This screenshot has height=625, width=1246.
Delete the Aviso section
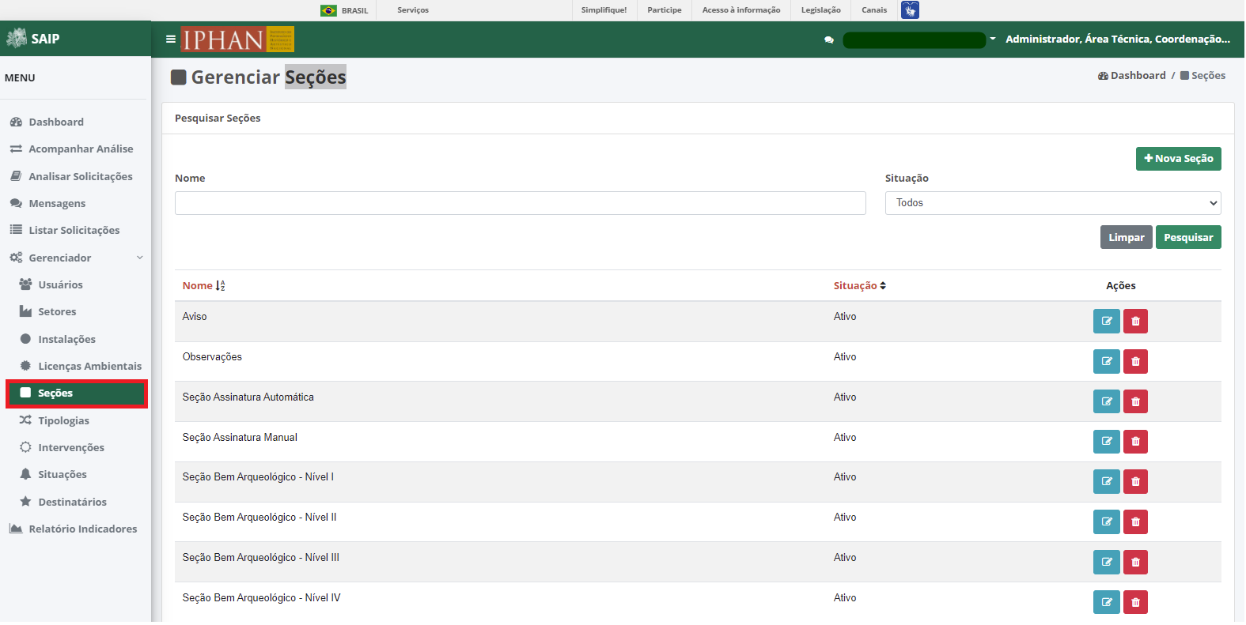coord(1135,322)
